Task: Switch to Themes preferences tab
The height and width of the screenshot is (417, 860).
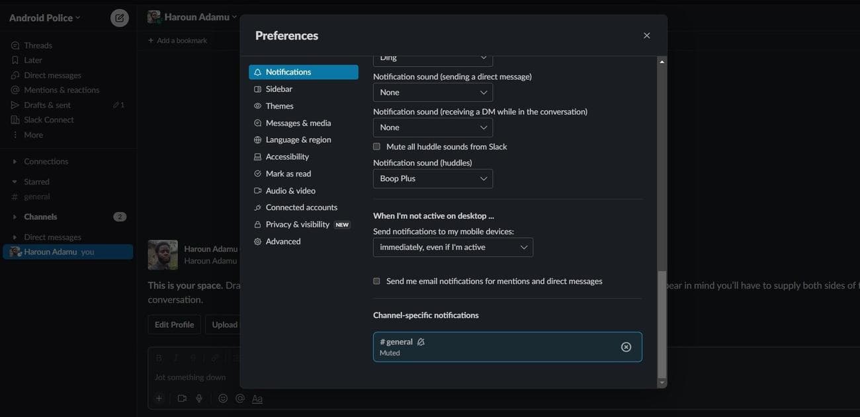Action: [x=279, y=106]
